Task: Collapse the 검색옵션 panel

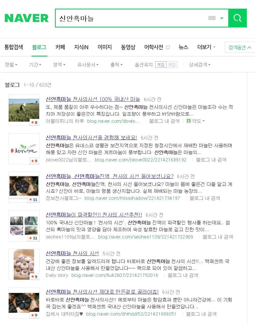Action: pyautogui.click(x=239, y=47)
